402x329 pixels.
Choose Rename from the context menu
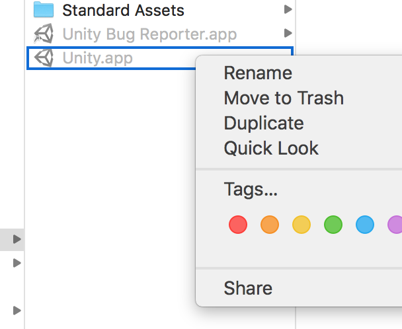coord(258,73)
